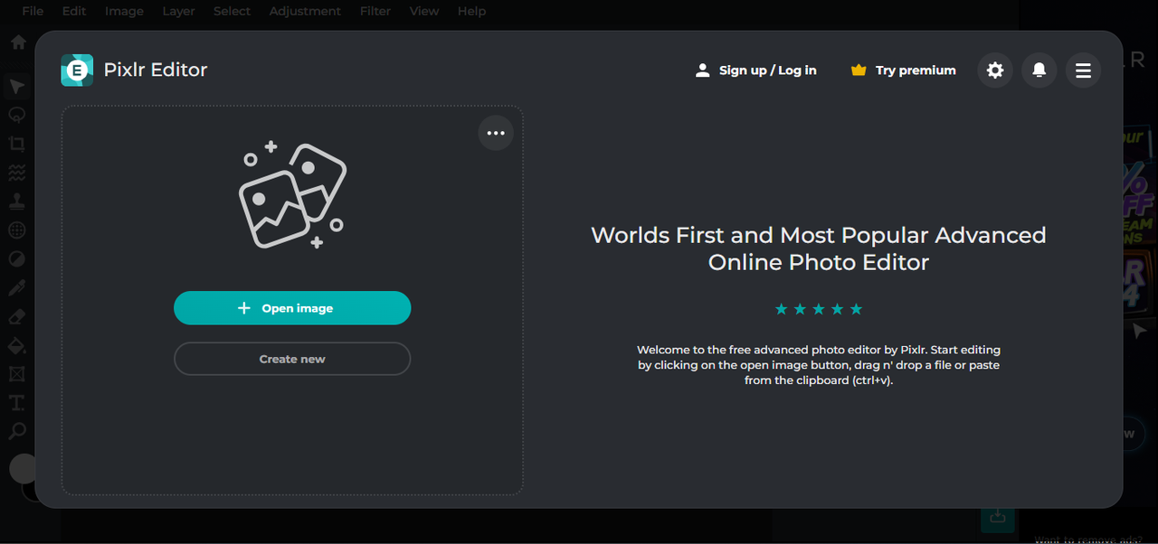Image resolution: width=1158 pixels, height=544 pixels.
Task: Select the globe-shaped Disperse tool
Action: (17, 230)
